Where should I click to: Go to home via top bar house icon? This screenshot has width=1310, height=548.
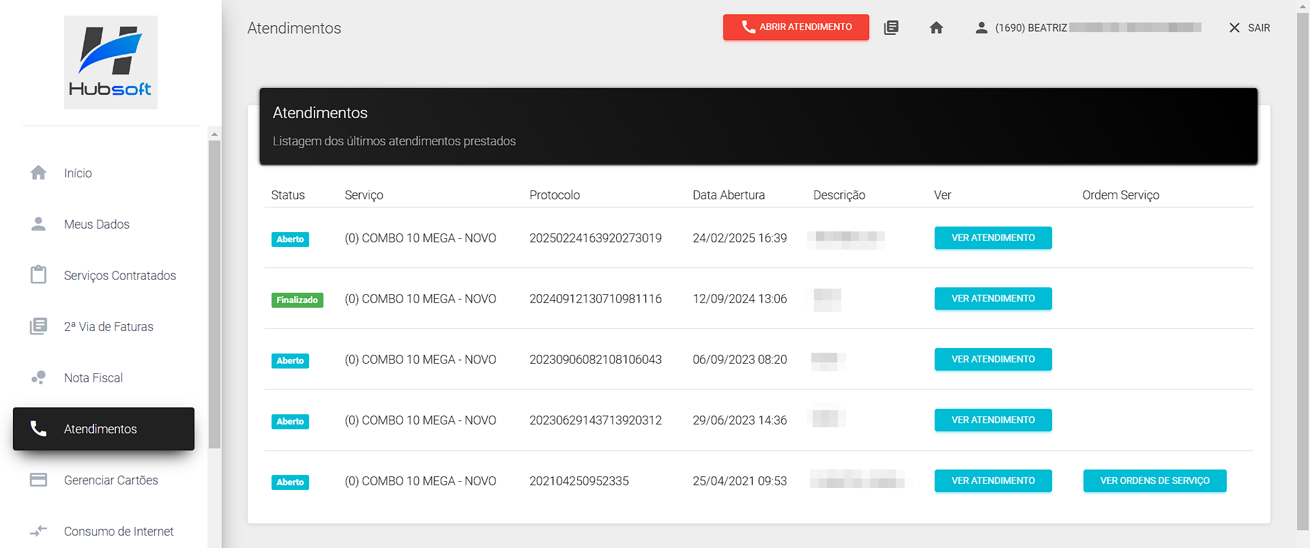[936, 27]
